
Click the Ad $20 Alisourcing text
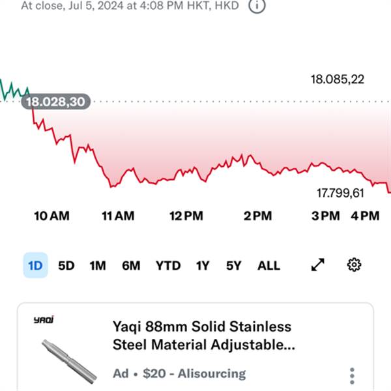(179, 373)
